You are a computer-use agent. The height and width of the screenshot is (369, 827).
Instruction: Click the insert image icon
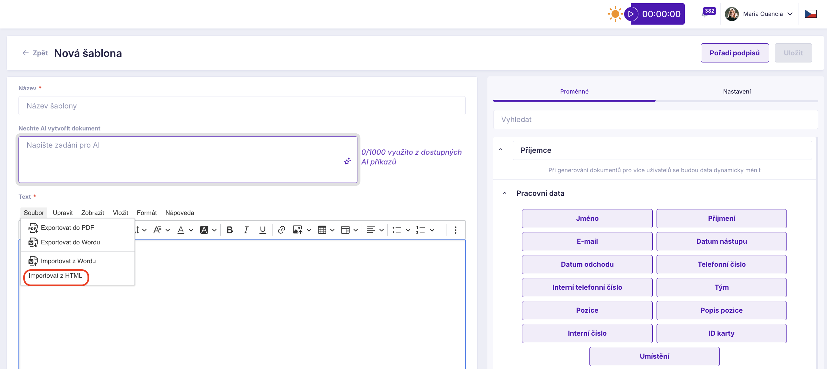(x=297, y=230)
